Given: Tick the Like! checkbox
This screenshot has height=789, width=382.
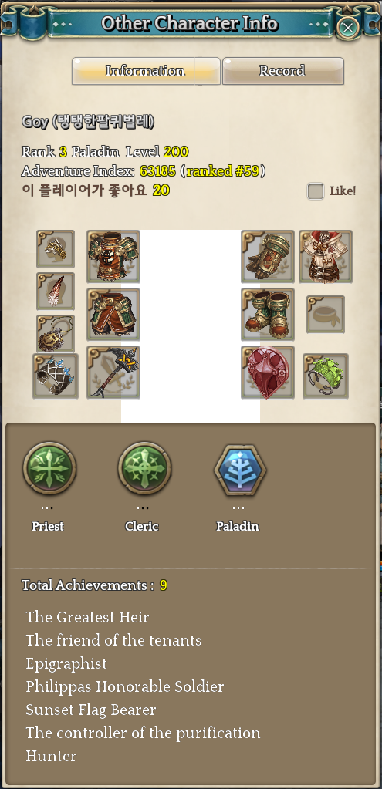Looking at the screenshot, I should click(x=316, y=191).
